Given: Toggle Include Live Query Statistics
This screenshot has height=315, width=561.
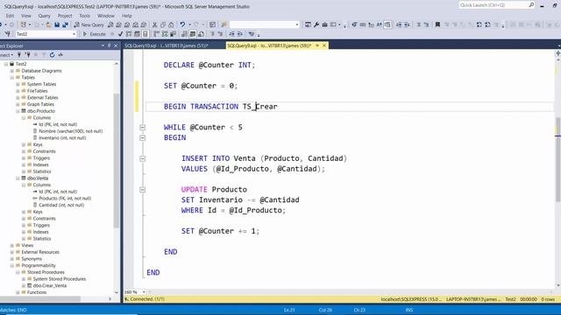Looking at the screenshot, I should point(165,34).
